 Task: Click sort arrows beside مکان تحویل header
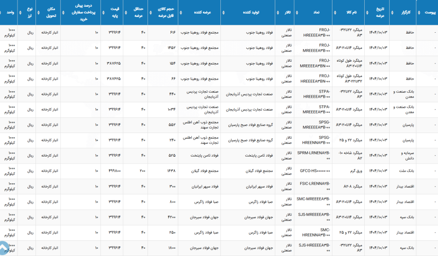[x=39, y=12]
